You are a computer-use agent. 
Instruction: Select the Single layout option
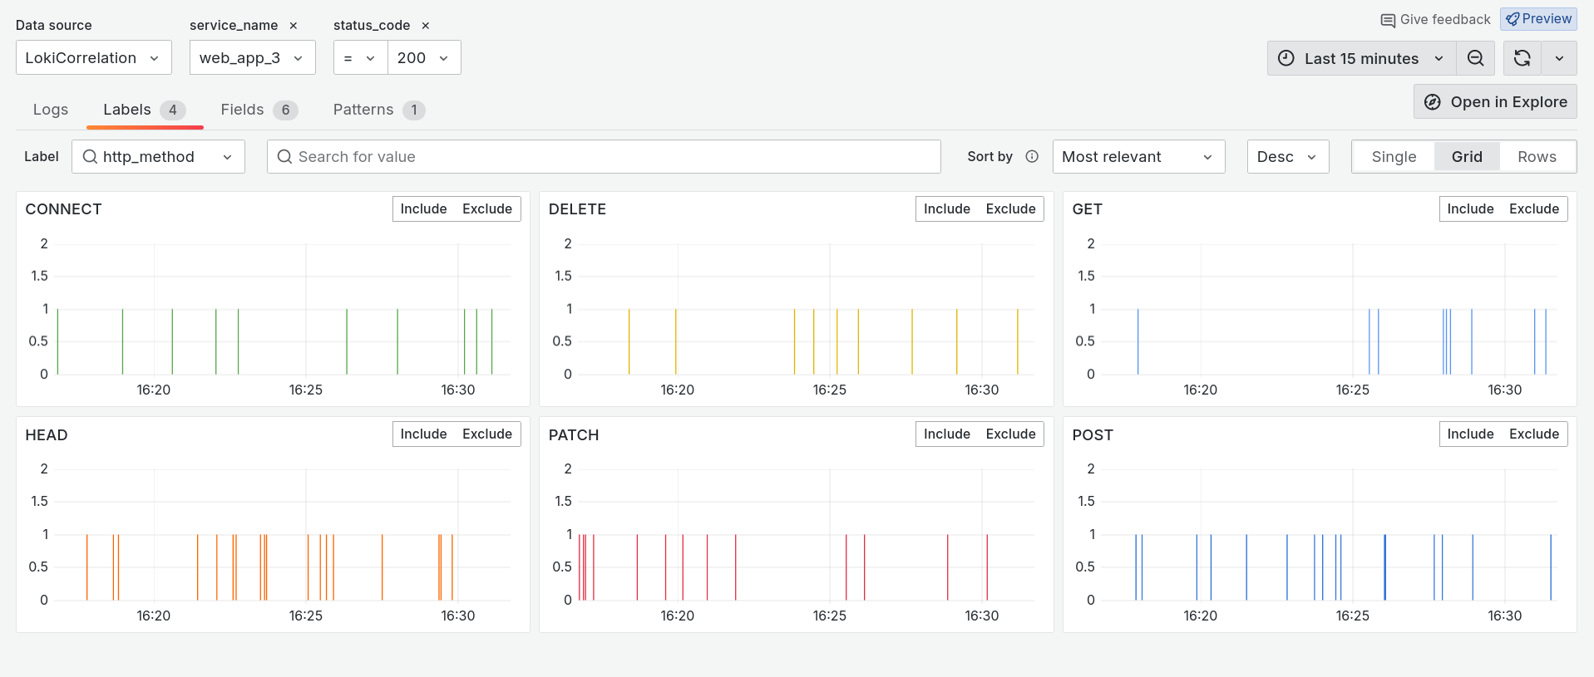point(1394,156)
